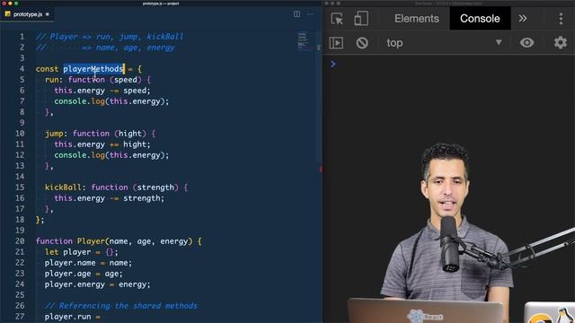
Task: Click 'player.energy = energy;' line
Action: coord(98,284)
